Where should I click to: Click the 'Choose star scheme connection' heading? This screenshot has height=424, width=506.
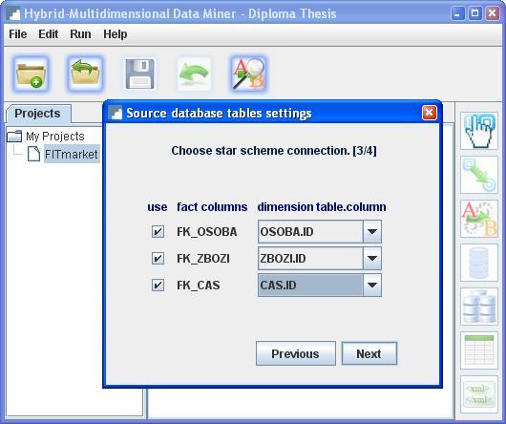[x=274, y=151]
